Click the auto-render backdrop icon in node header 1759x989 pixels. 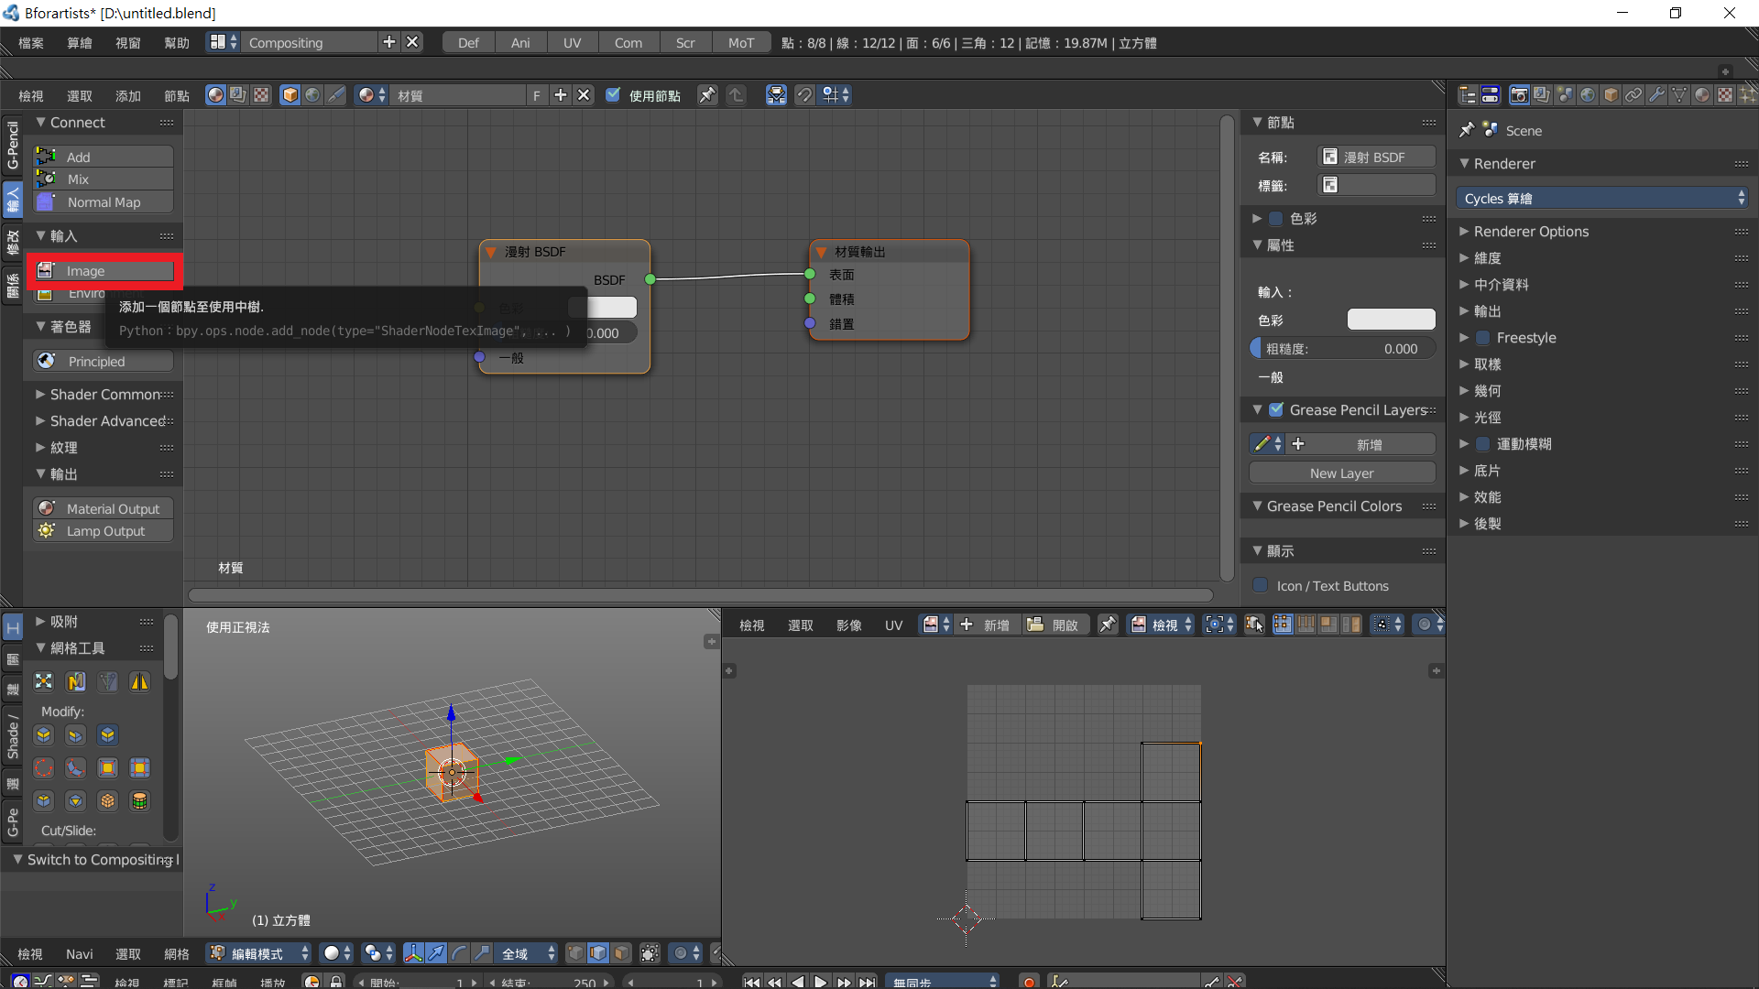pyautogui.click(x=776, y=95)
